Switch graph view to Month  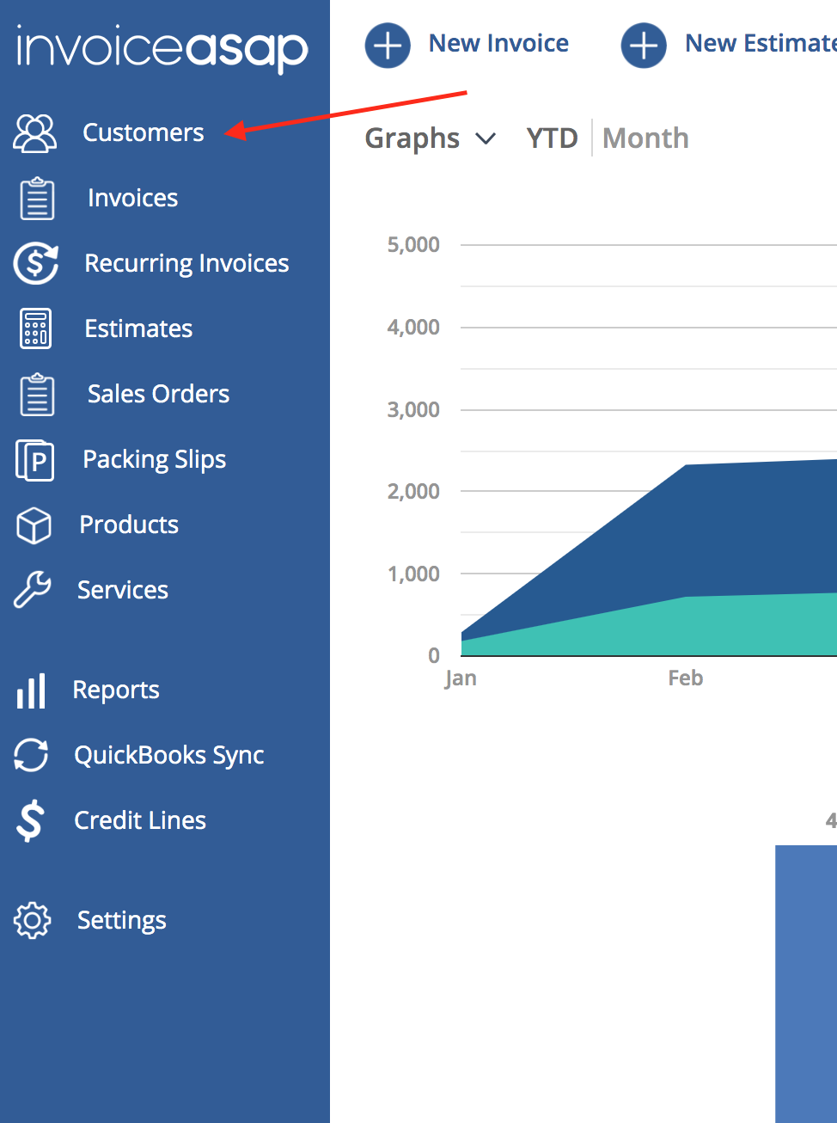click(645, 138)
